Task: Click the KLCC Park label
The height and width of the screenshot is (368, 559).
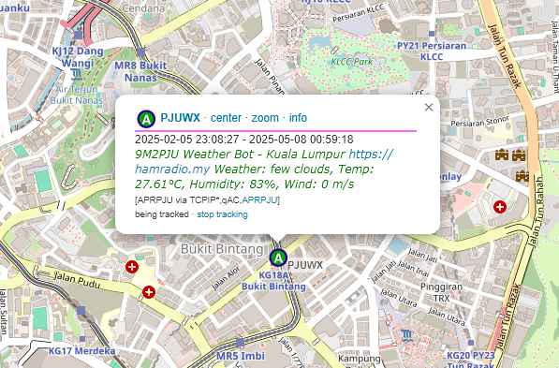Action: click(351, 62)
